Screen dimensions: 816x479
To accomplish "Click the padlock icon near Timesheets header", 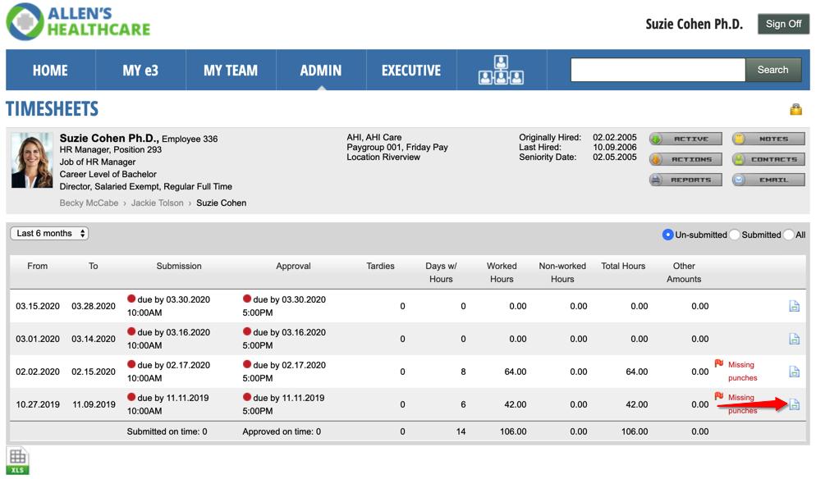I will pyautogui.click(x=797, y=108).
